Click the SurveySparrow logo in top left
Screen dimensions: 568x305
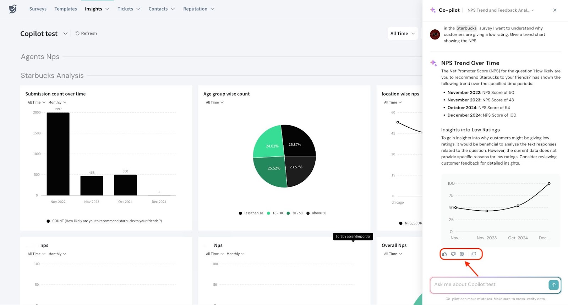[x=13, y=9]
